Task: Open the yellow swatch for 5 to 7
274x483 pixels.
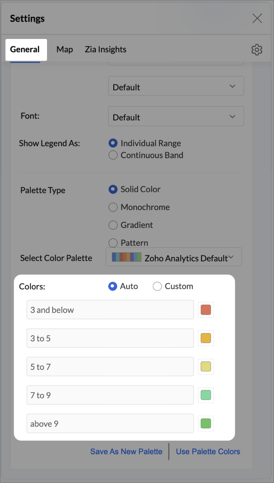Action: (x=206, y=367)
